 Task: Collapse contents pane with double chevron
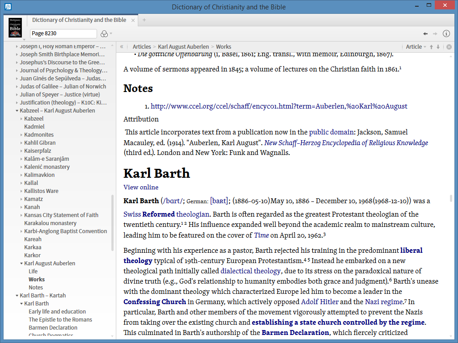(122, 46)
